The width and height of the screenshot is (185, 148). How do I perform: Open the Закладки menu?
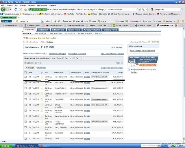32,5
